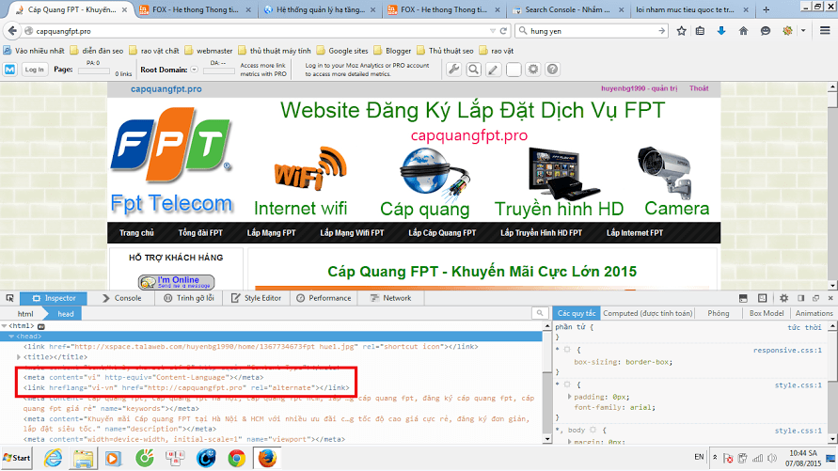Viewport: 838px width, 471px height.
Task: Open the chat bubble icon in toolbar
Action: (766, 31)
